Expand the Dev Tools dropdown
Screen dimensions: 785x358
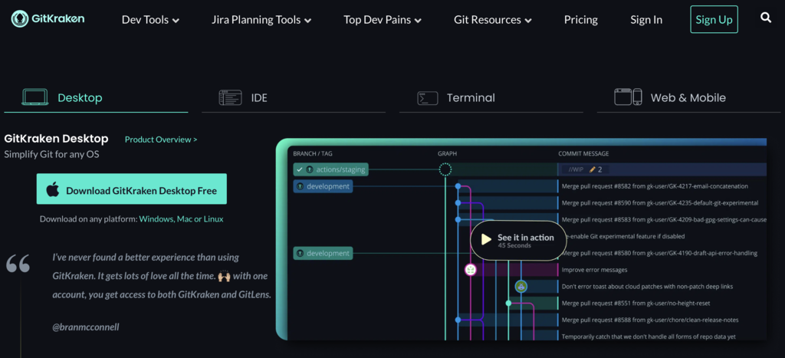(150, 20)
